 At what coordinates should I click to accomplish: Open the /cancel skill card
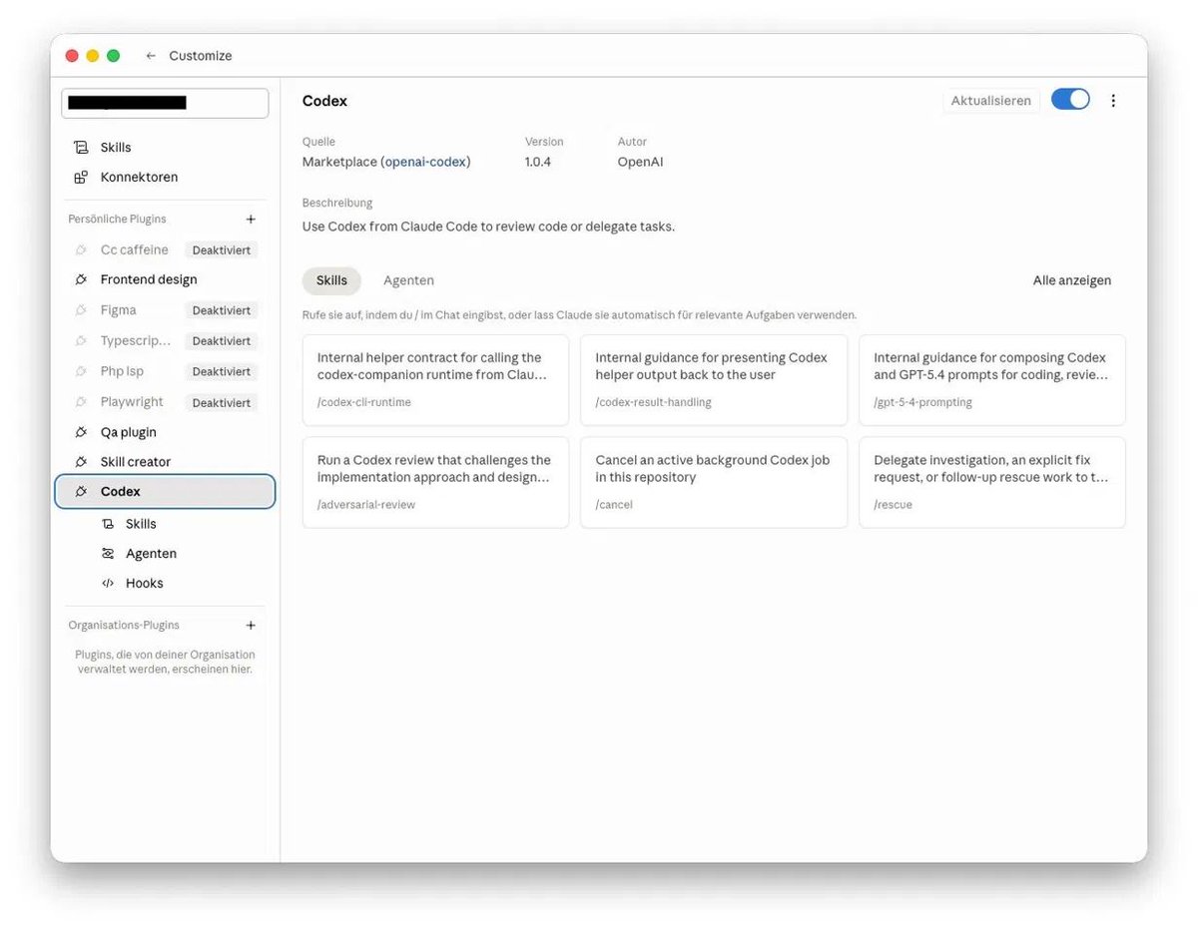coord(714,483)
